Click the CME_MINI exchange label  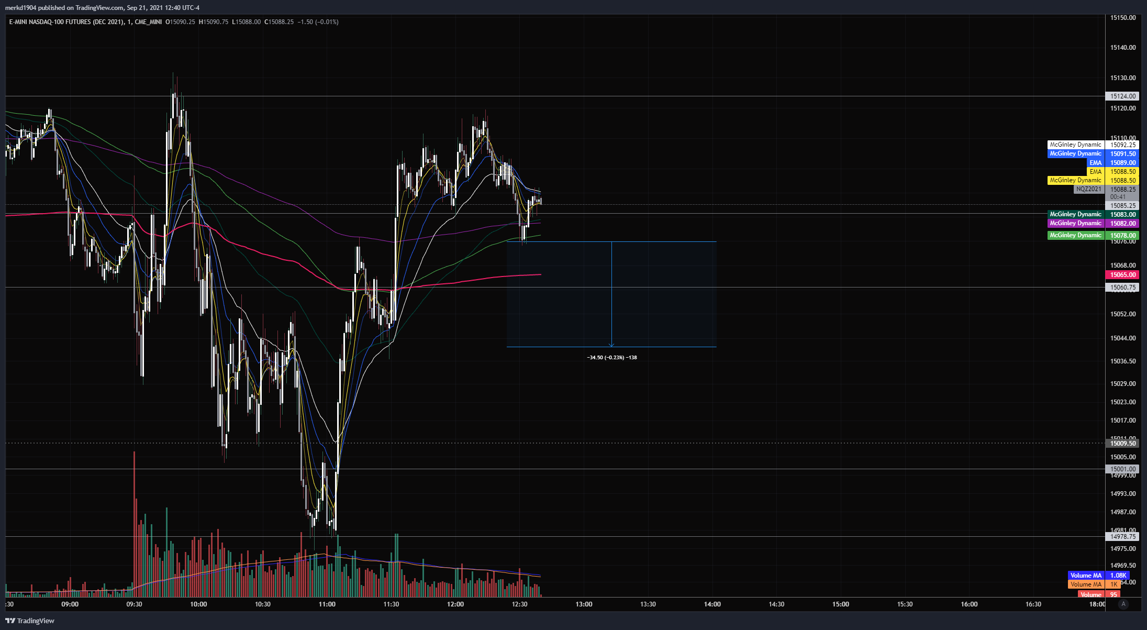[148, 22]
